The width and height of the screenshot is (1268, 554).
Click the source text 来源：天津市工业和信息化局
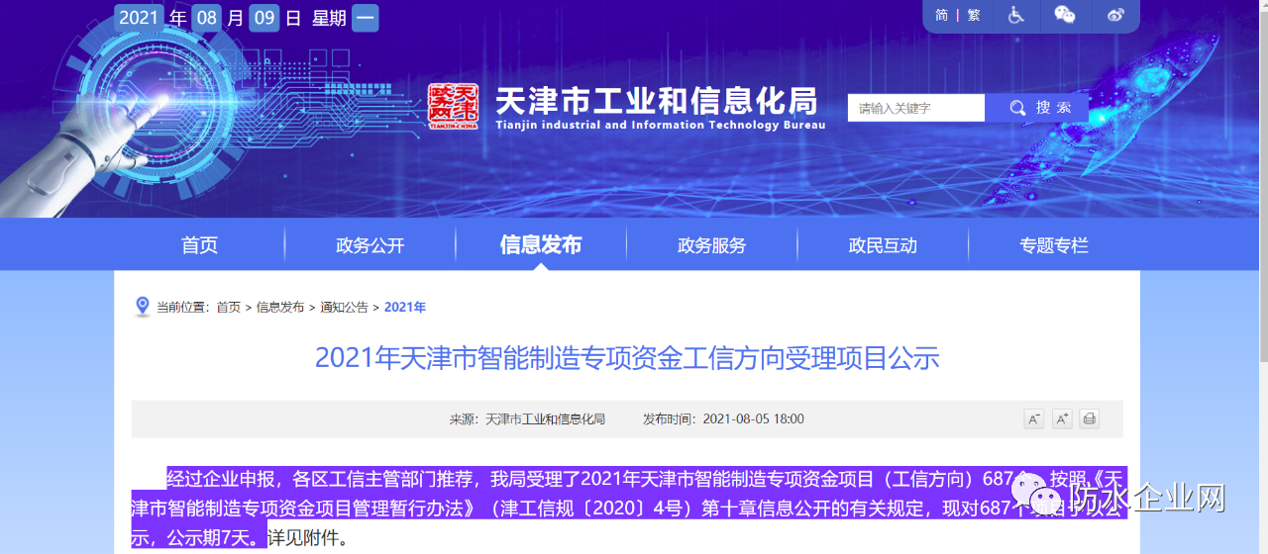(x=527, y=419)
